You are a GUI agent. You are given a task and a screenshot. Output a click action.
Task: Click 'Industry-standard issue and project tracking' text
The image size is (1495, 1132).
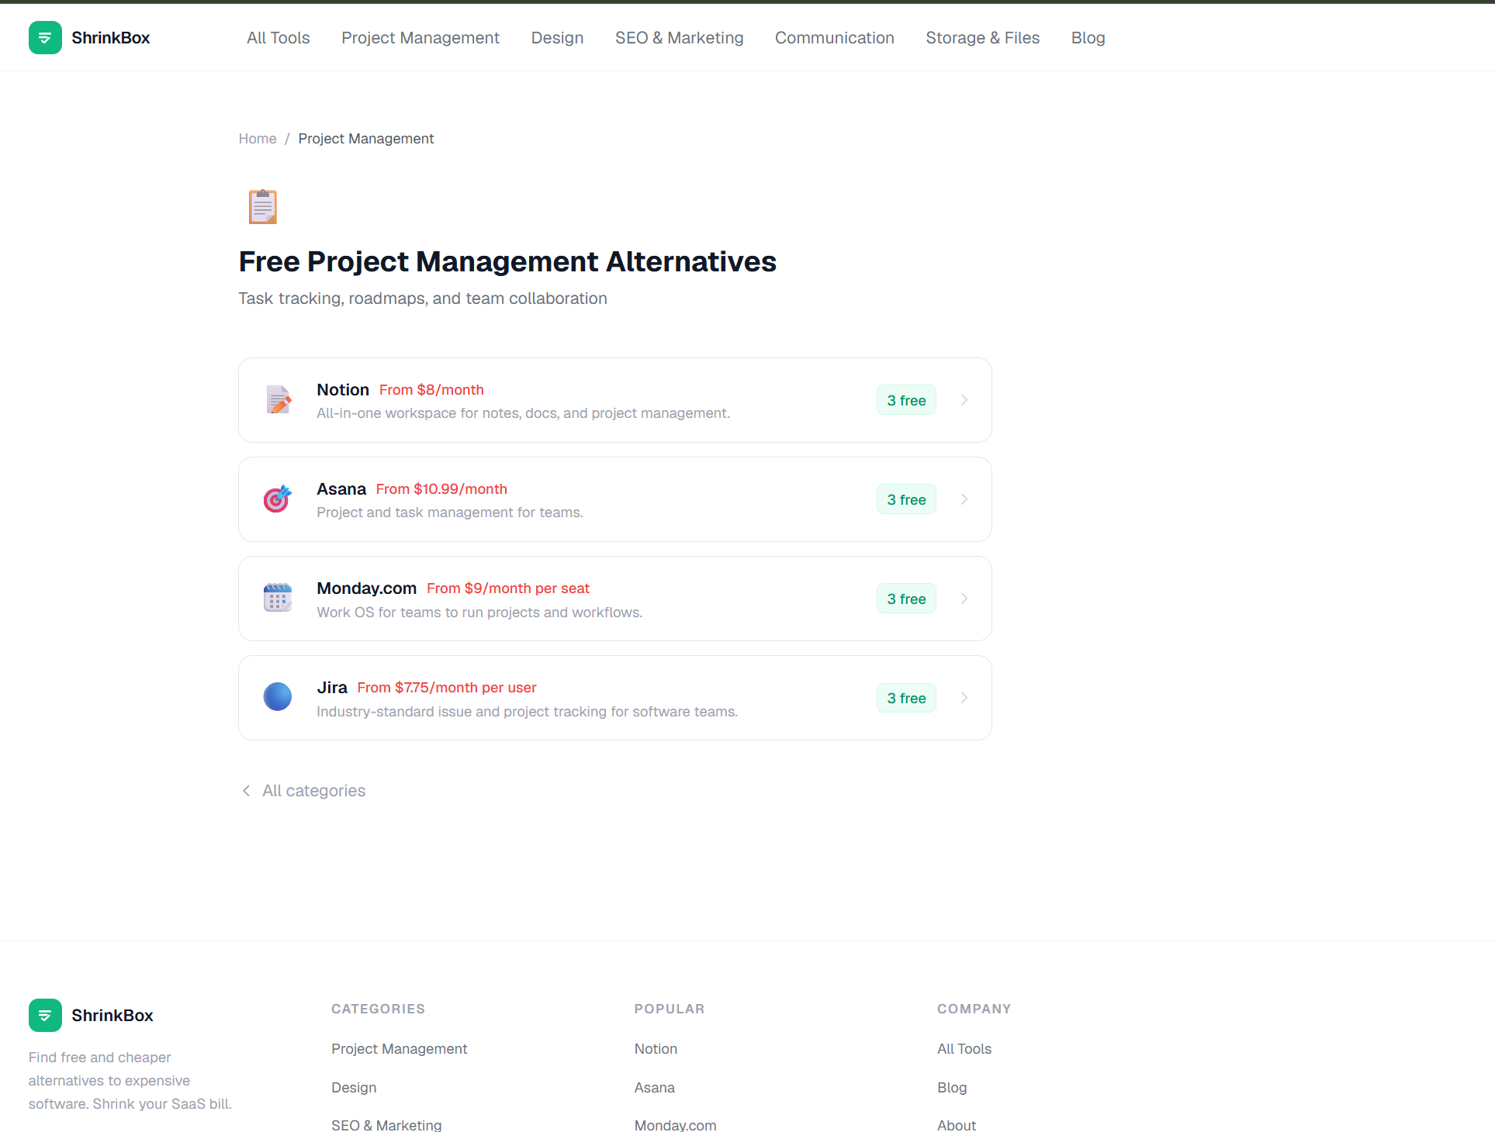pyautogui.click(x=527, y=712)
